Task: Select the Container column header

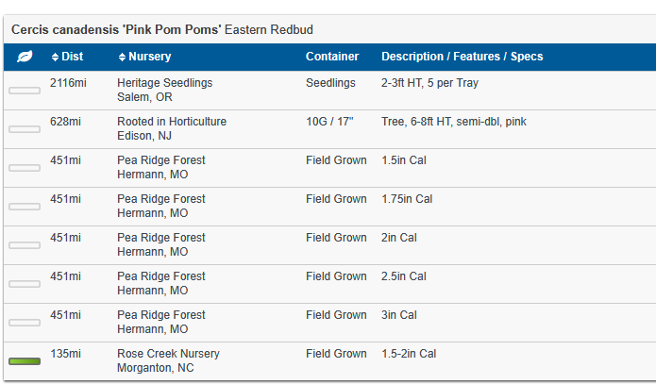Action: pyautogui.click(x=332, y=57)
